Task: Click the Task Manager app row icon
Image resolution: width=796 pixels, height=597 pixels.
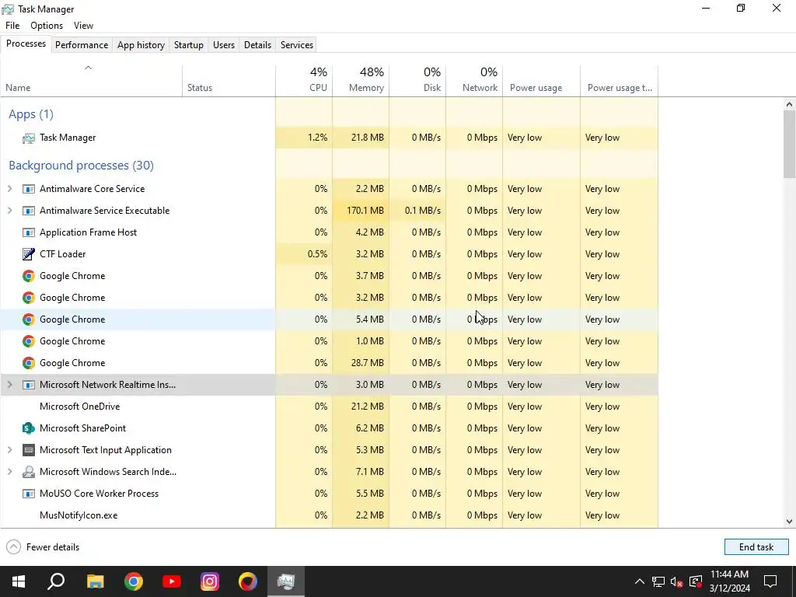Action: point(29,138)
